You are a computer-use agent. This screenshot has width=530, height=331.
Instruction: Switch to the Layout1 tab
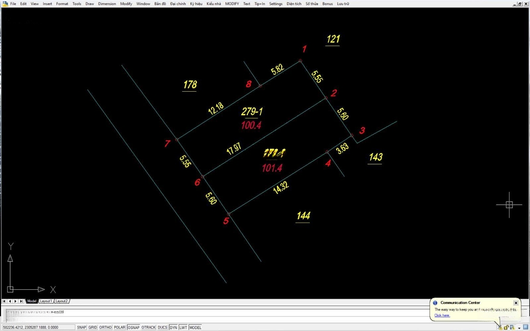point(46,301)
